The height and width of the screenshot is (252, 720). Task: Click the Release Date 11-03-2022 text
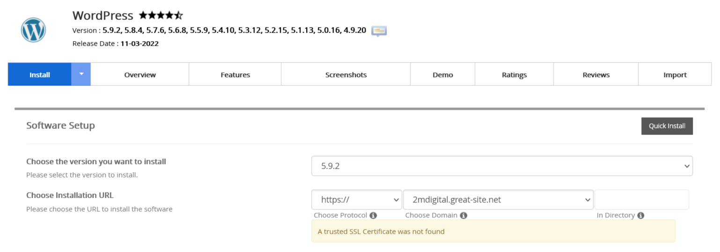click(116, 43)
